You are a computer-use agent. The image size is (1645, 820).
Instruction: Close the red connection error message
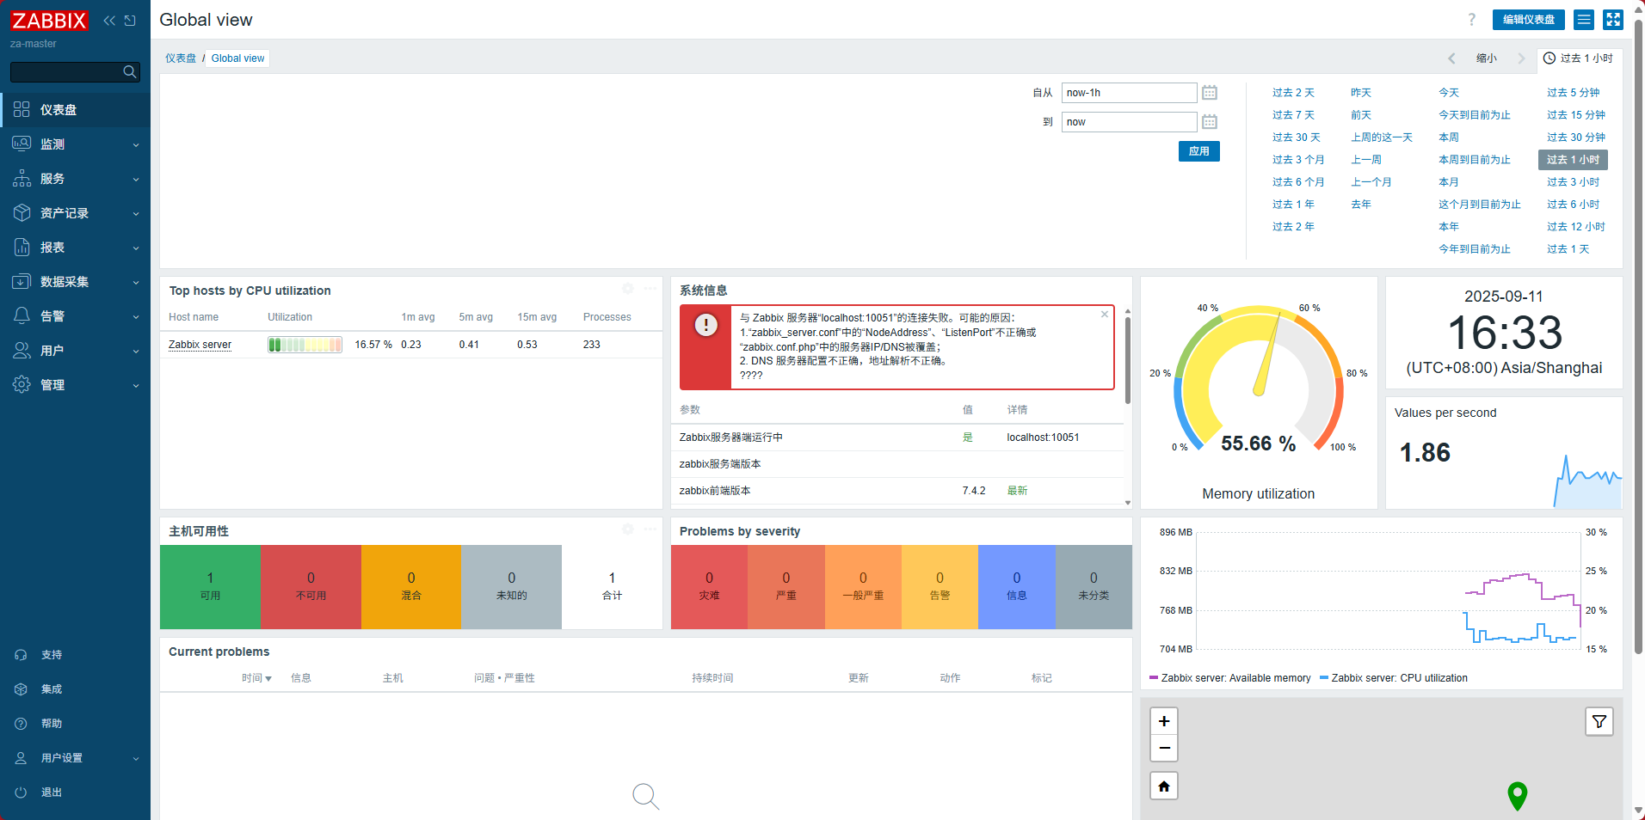[1105, 315]
